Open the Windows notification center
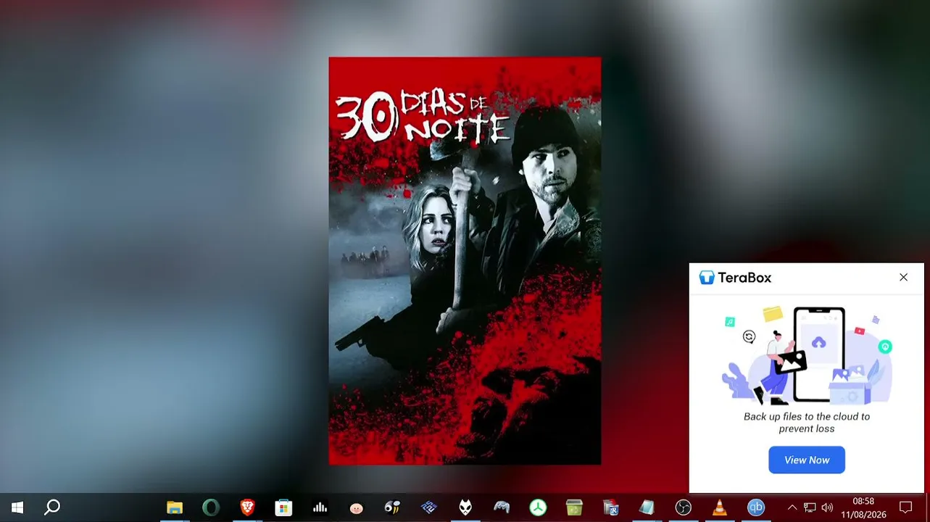This screenshot has height=522, width=930. 905,507
